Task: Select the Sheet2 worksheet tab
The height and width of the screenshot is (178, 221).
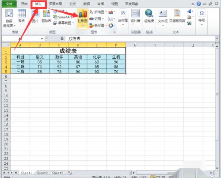Action: tap(42, 173)
